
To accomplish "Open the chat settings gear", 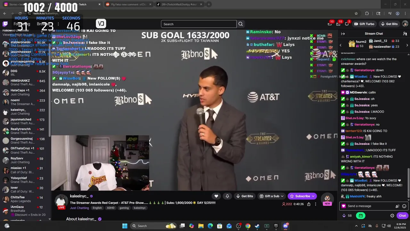I will pos(392,216).
